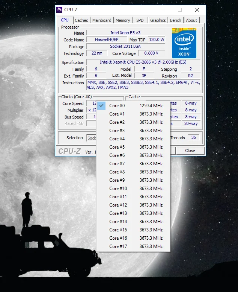Switch to the Graphics tab
The height and width of the screenshot is (292, 238).
click(158, 20)
